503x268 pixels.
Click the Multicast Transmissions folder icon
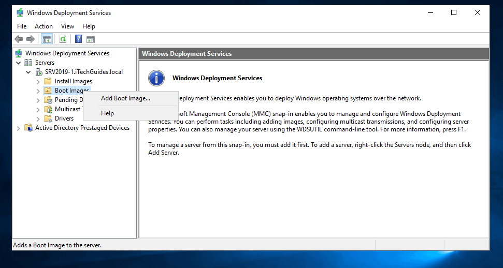[48, 109]
